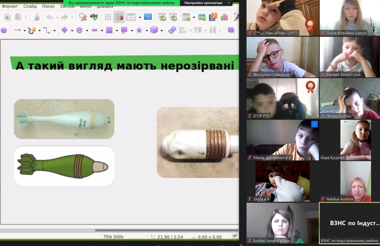Screen dimensions: 380x246
Task: Open Настройки просмотра view options
Action: (x=207, y=3)
